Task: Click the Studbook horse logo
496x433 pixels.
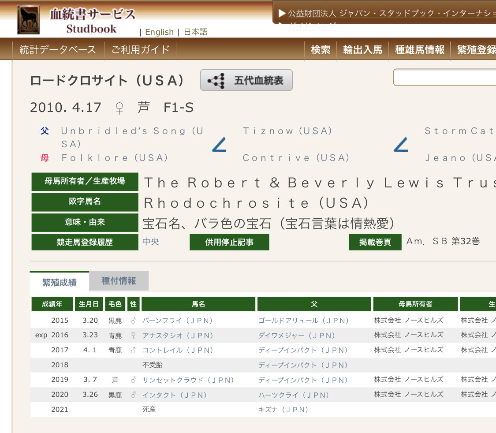Action: 28,20
